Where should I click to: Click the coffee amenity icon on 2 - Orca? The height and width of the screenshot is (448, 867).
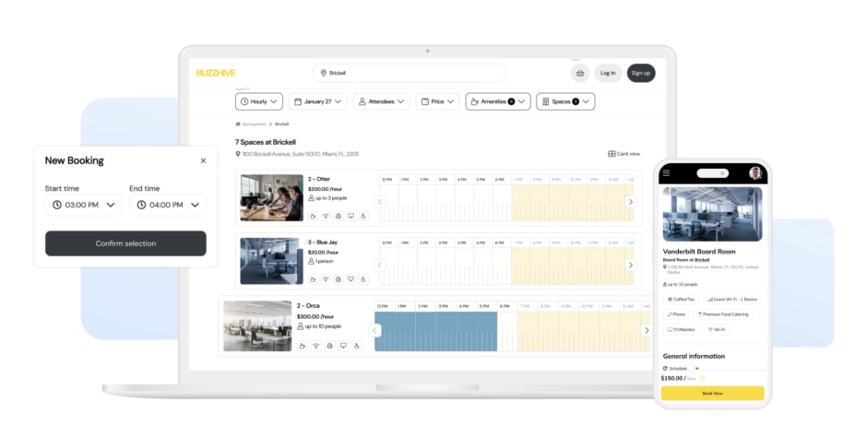(302, 346)
